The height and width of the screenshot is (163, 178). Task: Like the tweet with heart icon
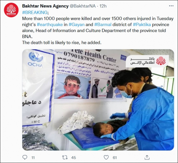[x=106, y=157]
